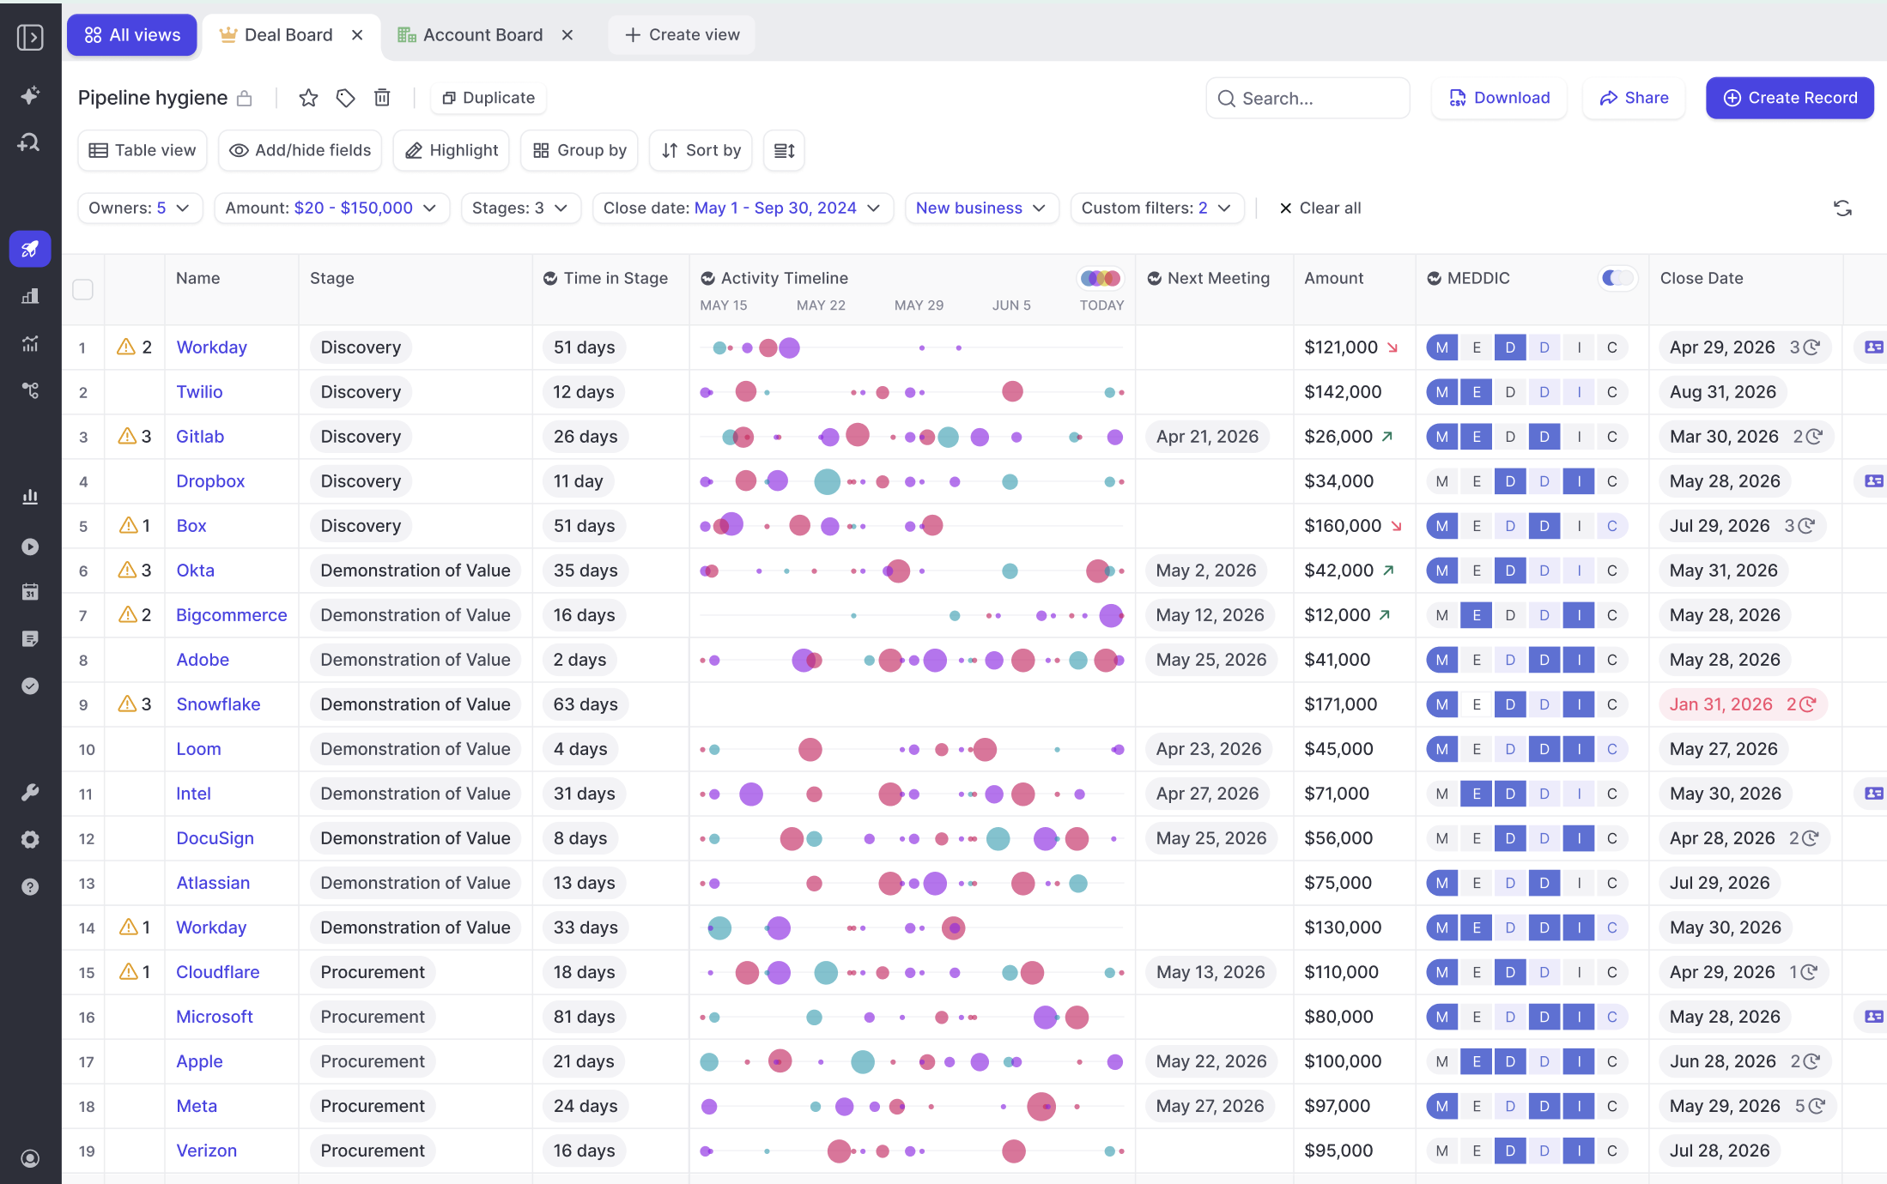Open the play circle icon in sidebar

tap(30, 547)
